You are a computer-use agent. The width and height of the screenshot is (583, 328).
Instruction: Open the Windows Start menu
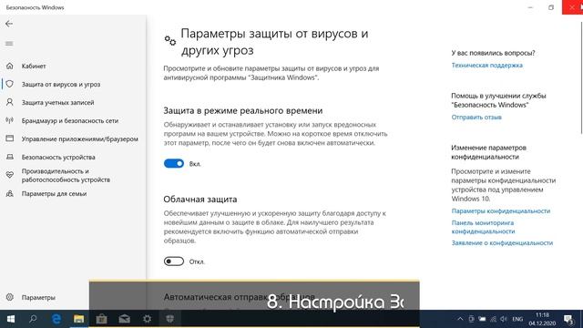pyautogui.click(x=11, y=319)
